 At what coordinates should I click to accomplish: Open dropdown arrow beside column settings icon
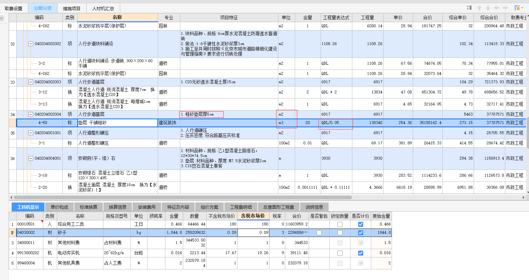[x=522, y=8]
